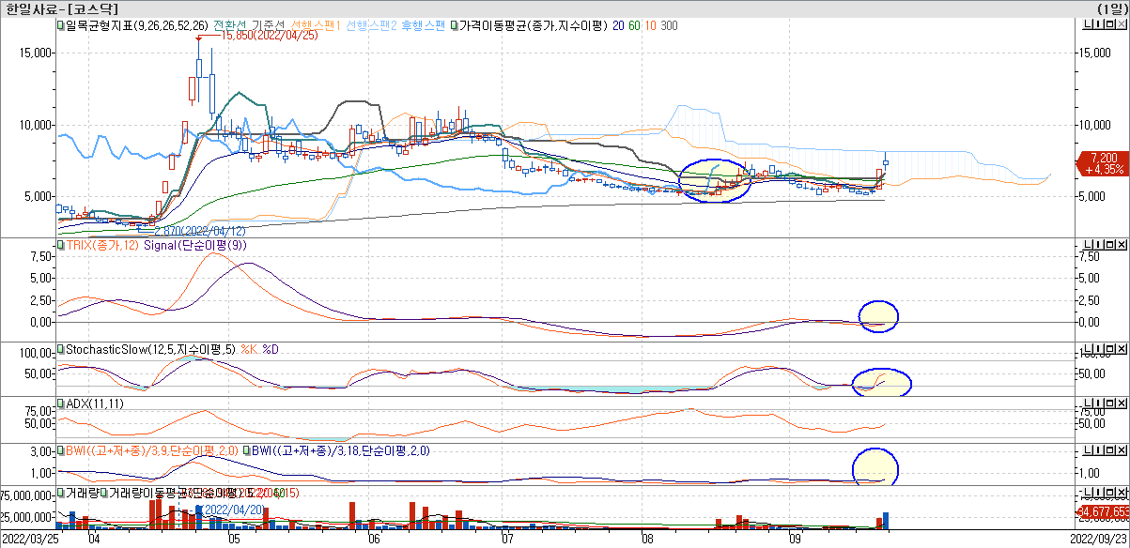Click the vertical-bar icon on the StochasticSlow panel

[x=1098, y=349]
